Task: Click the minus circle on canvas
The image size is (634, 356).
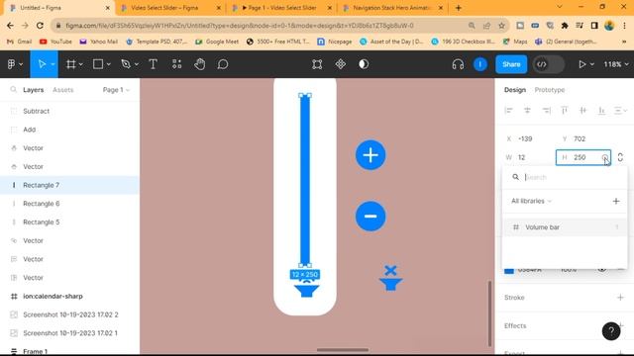Action: [x=370, y=216]
